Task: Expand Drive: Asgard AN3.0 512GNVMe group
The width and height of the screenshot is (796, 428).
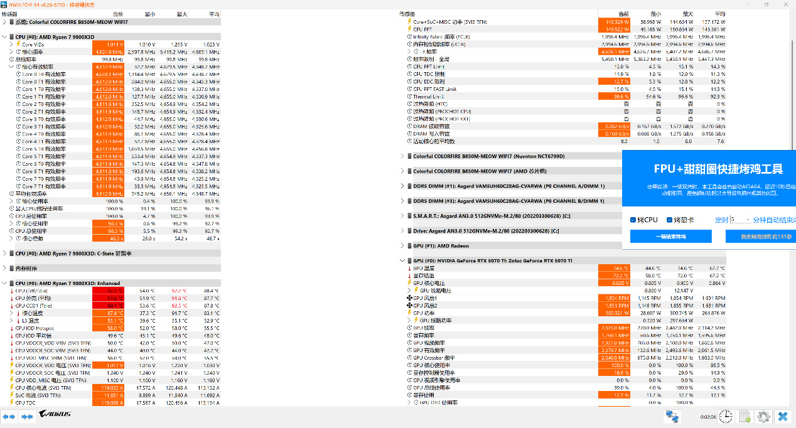Action: click(402, 231)
